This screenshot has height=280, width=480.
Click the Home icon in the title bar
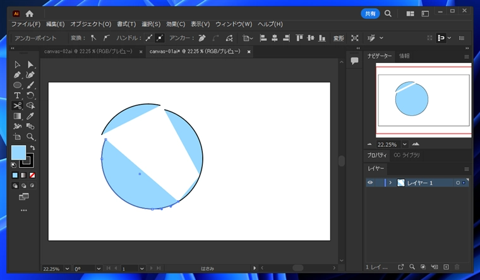[30, 13]
